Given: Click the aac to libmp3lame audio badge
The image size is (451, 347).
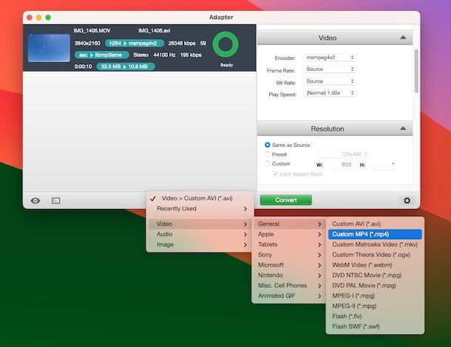Looking at the screenshot, I should [102, 55].
